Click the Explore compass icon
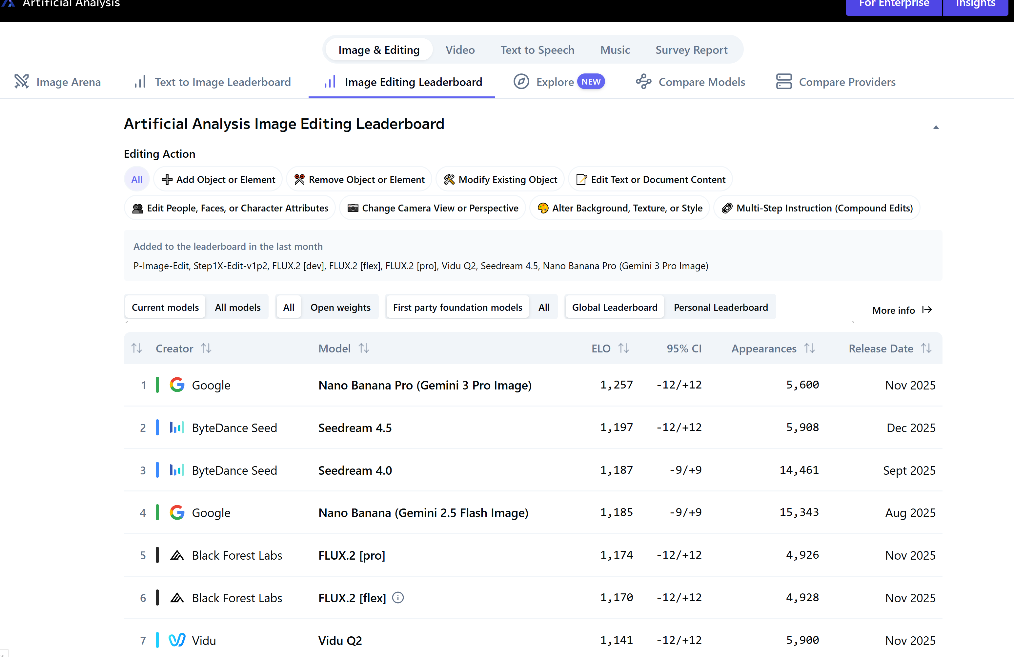This screenshot has width=1014, height=657. [x=521, y=81]
